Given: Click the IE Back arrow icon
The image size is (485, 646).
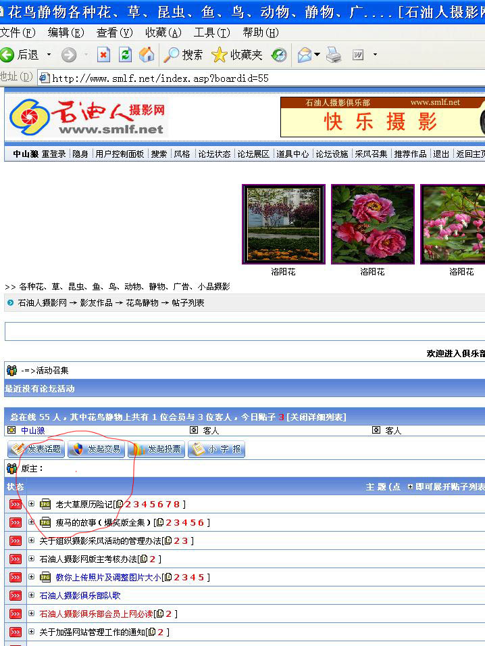Looking at the screenshot, I should 7,55.
